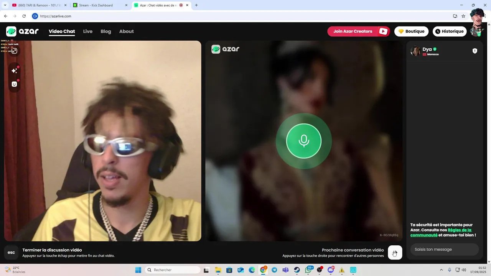Open Dya's profile avatar
This screenshot has width=491, height=276.
pyautogui.click(x=415, y=51)
